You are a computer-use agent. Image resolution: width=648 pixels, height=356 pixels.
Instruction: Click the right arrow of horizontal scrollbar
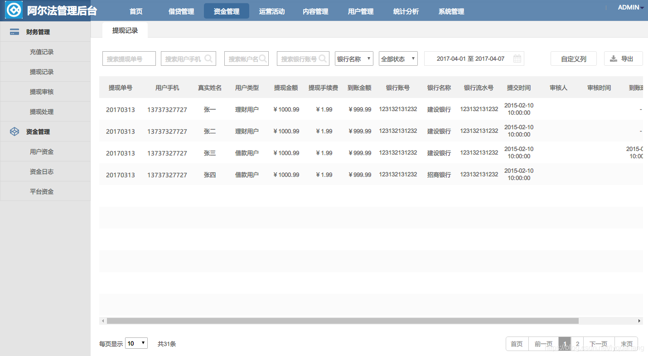(639, 321)
